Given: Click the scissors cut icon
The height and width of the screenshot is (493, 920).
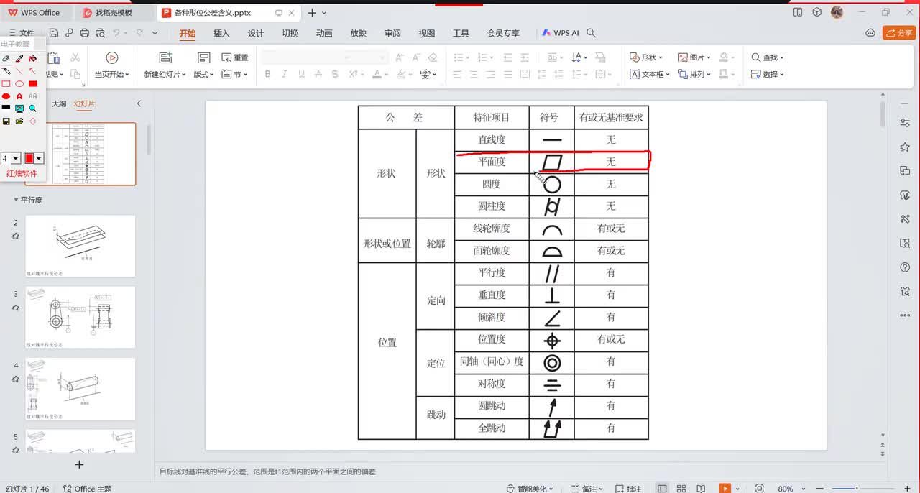Looking at the screenshot, I should point(75,57).
